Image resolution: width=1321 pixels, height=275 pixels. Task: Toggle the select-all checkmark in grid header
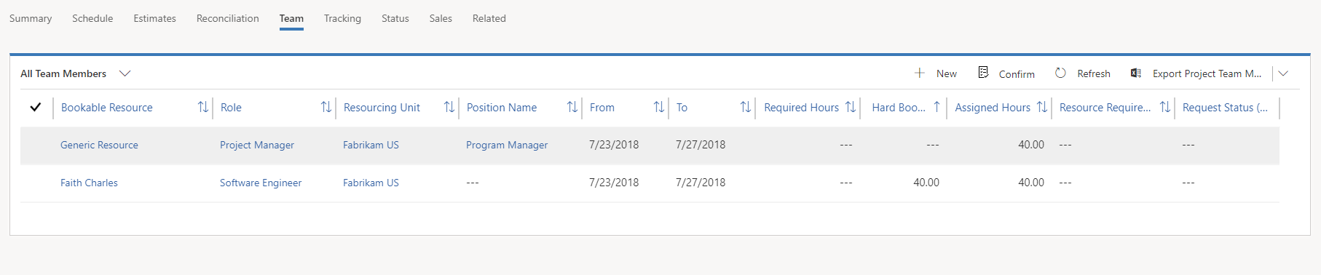(x=35, y=107)
